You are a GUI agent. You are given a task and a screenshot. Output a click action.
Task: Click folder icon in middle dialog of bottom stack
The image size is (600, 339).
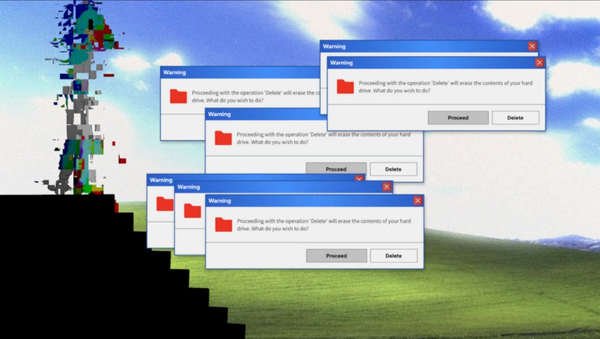tap(192, 211)
